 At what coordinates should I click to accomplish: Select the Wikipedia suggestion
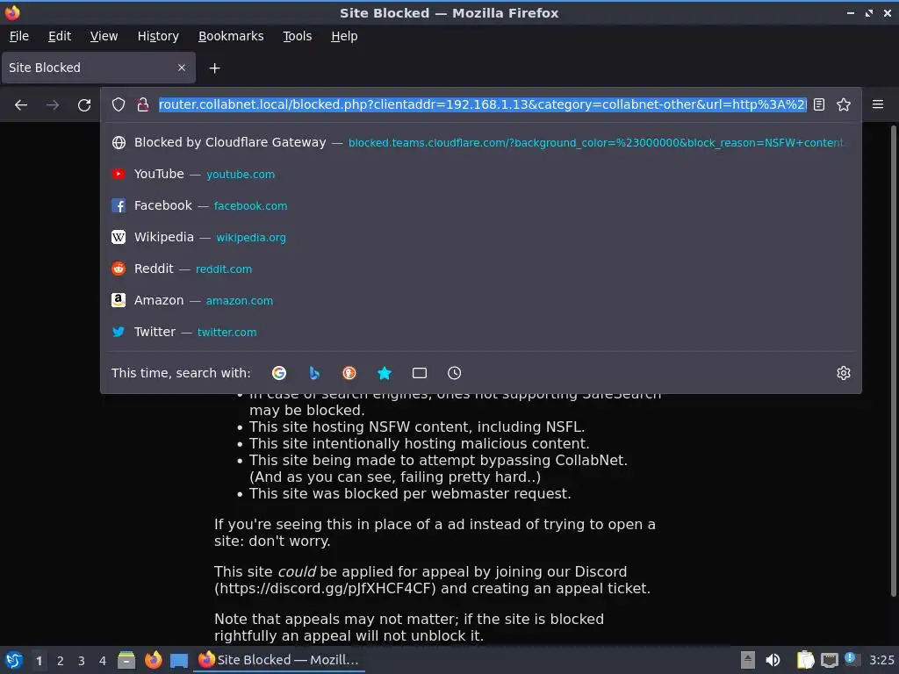point(480,237)
